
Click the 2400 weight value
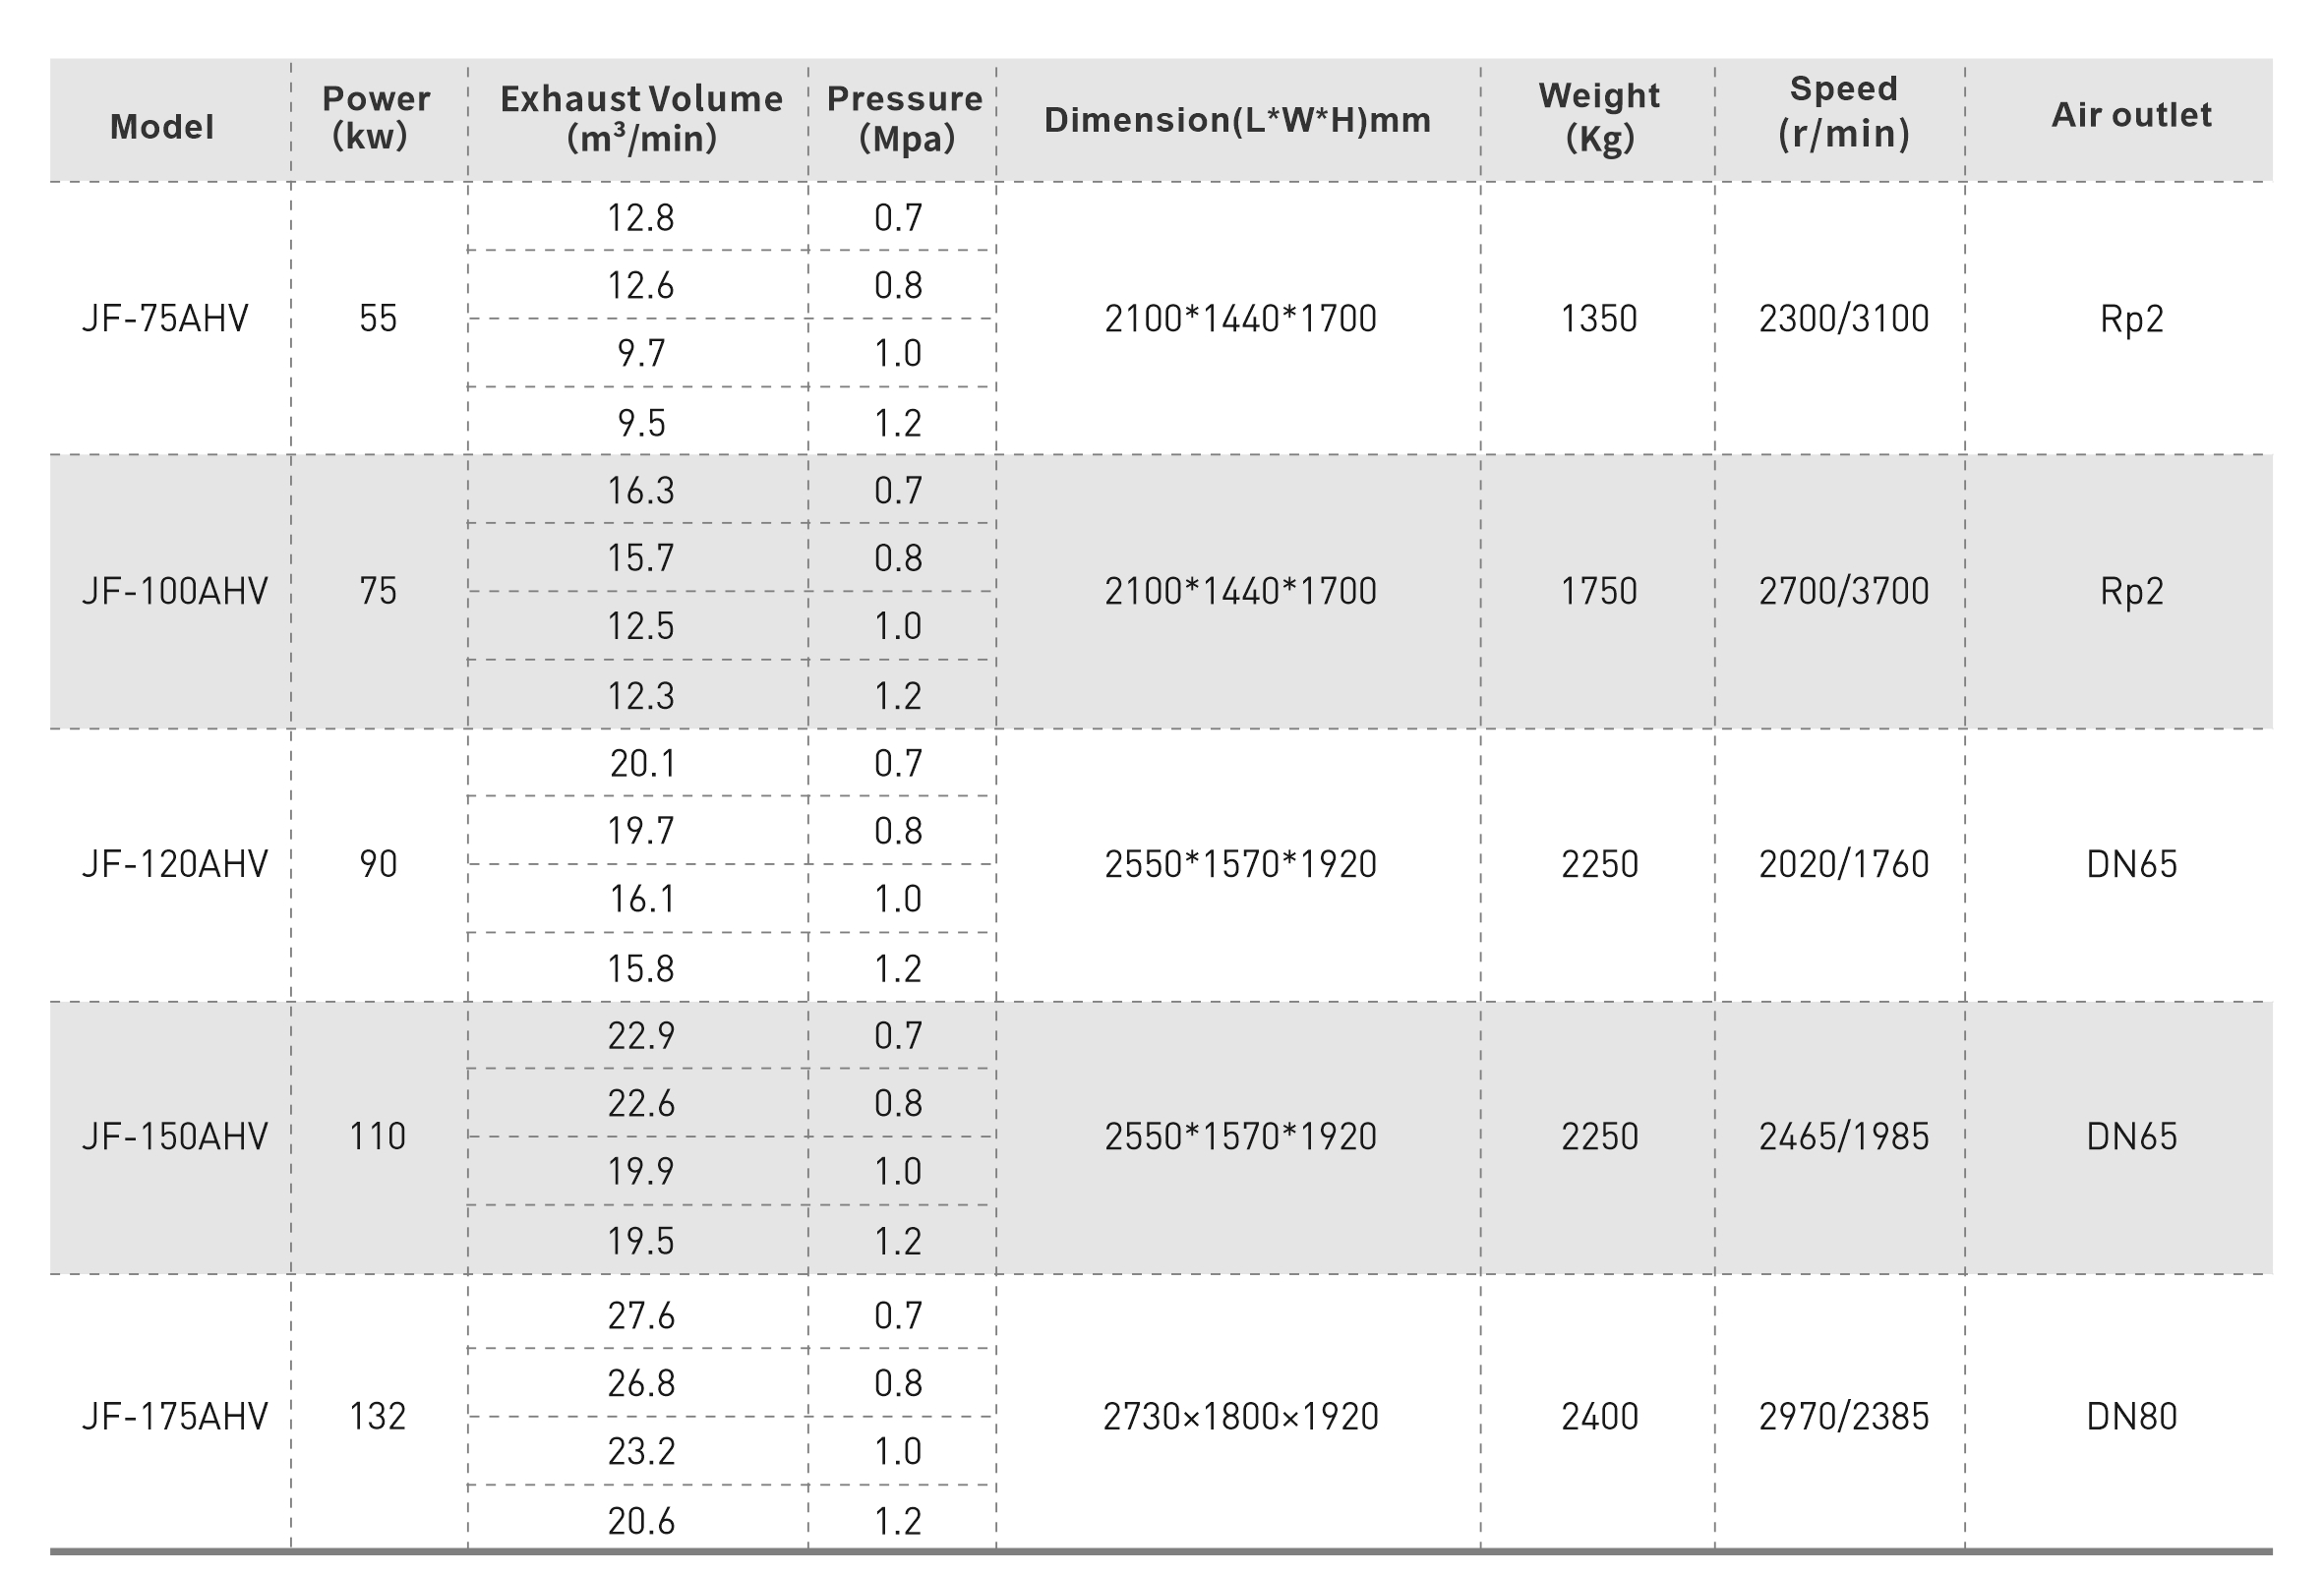(1599, 1416)
